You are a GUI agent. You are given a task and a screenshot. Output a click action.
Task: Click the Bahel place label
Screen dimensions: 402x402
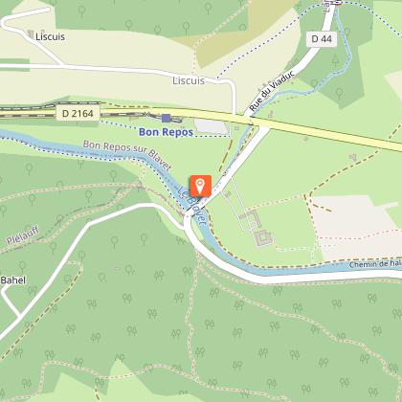point(13,280)
